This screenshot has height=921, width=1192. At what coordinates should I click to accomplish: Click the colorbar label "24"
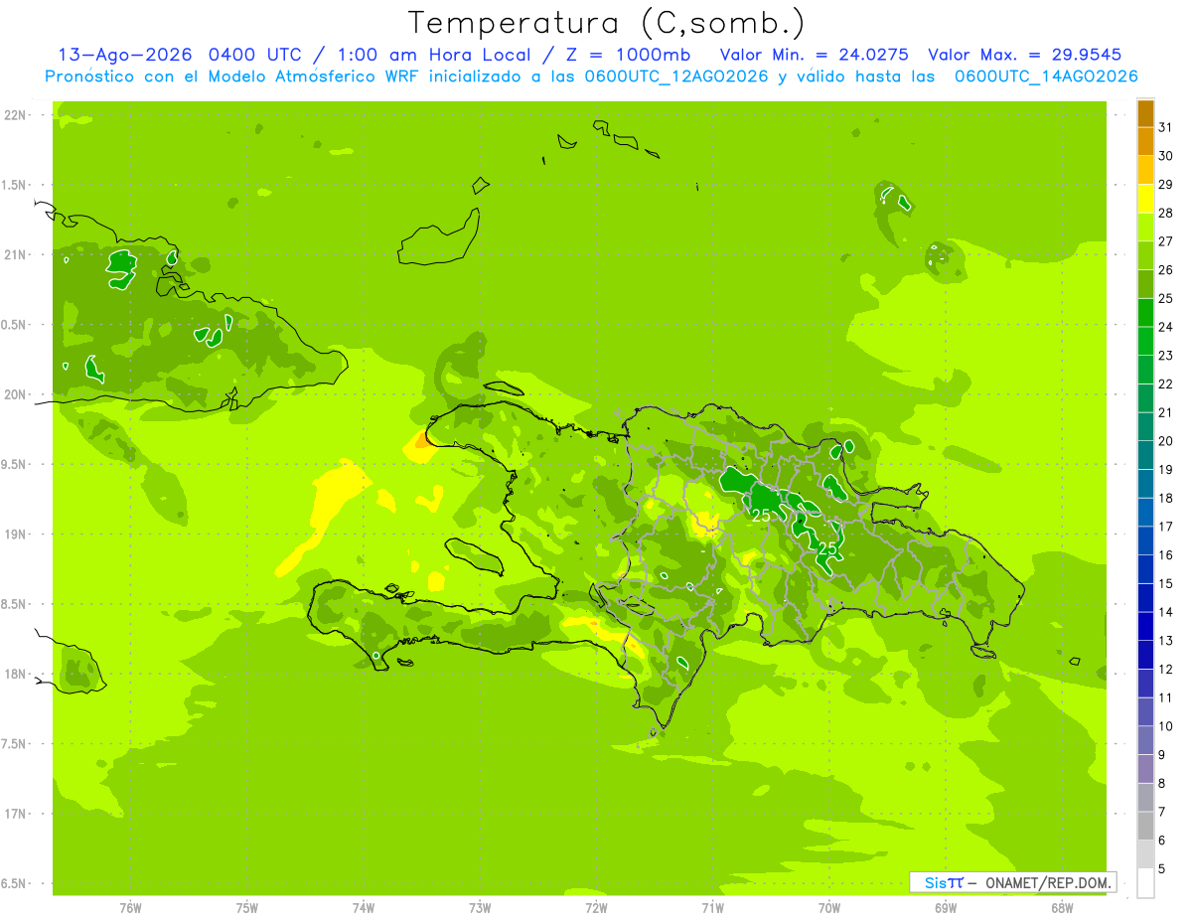click(x=1165, y=326)
